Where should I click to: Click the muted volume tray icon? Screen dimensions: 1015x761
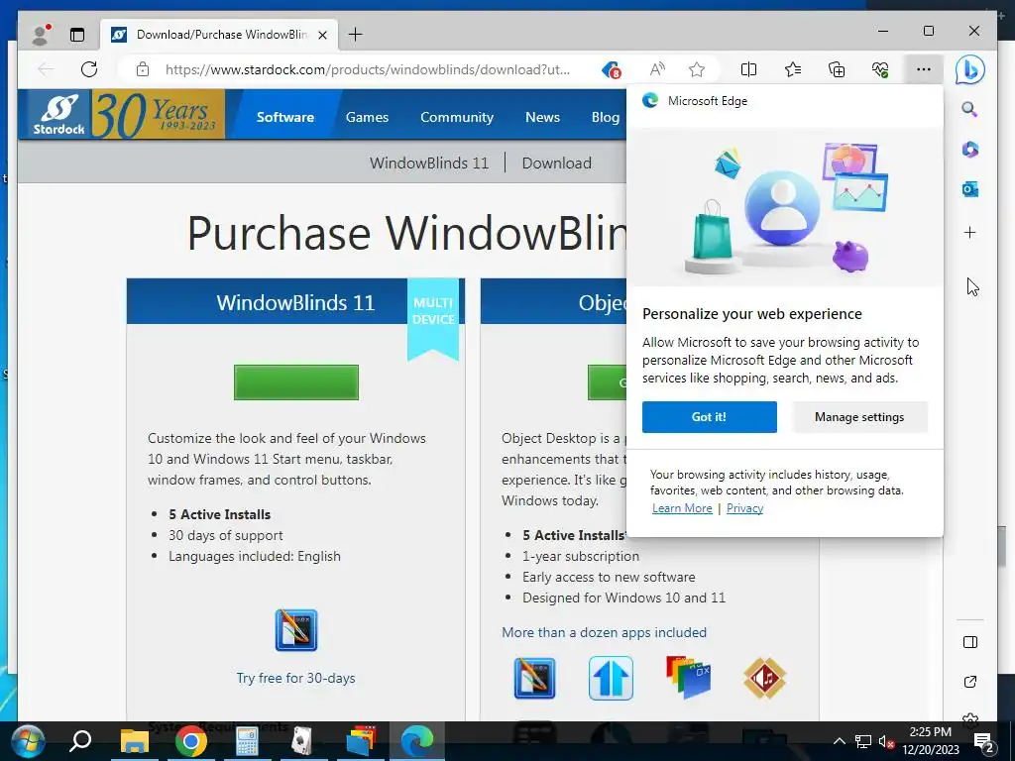tap(886, 741)
